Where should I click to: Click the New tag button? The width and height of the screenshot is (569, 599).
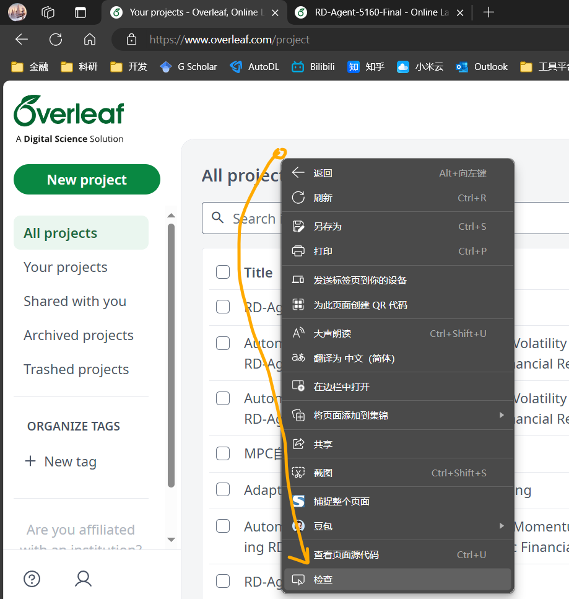pyautogui.click(x=61, y=461)
